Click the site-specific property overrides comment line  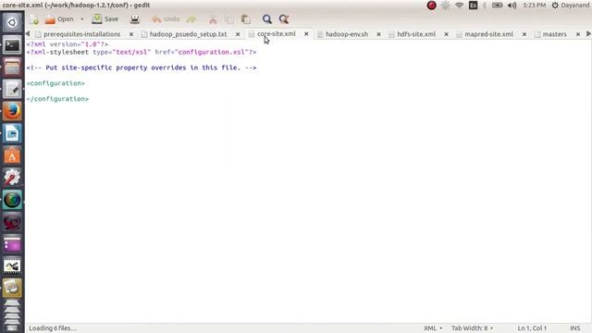(x=142, y=68)
